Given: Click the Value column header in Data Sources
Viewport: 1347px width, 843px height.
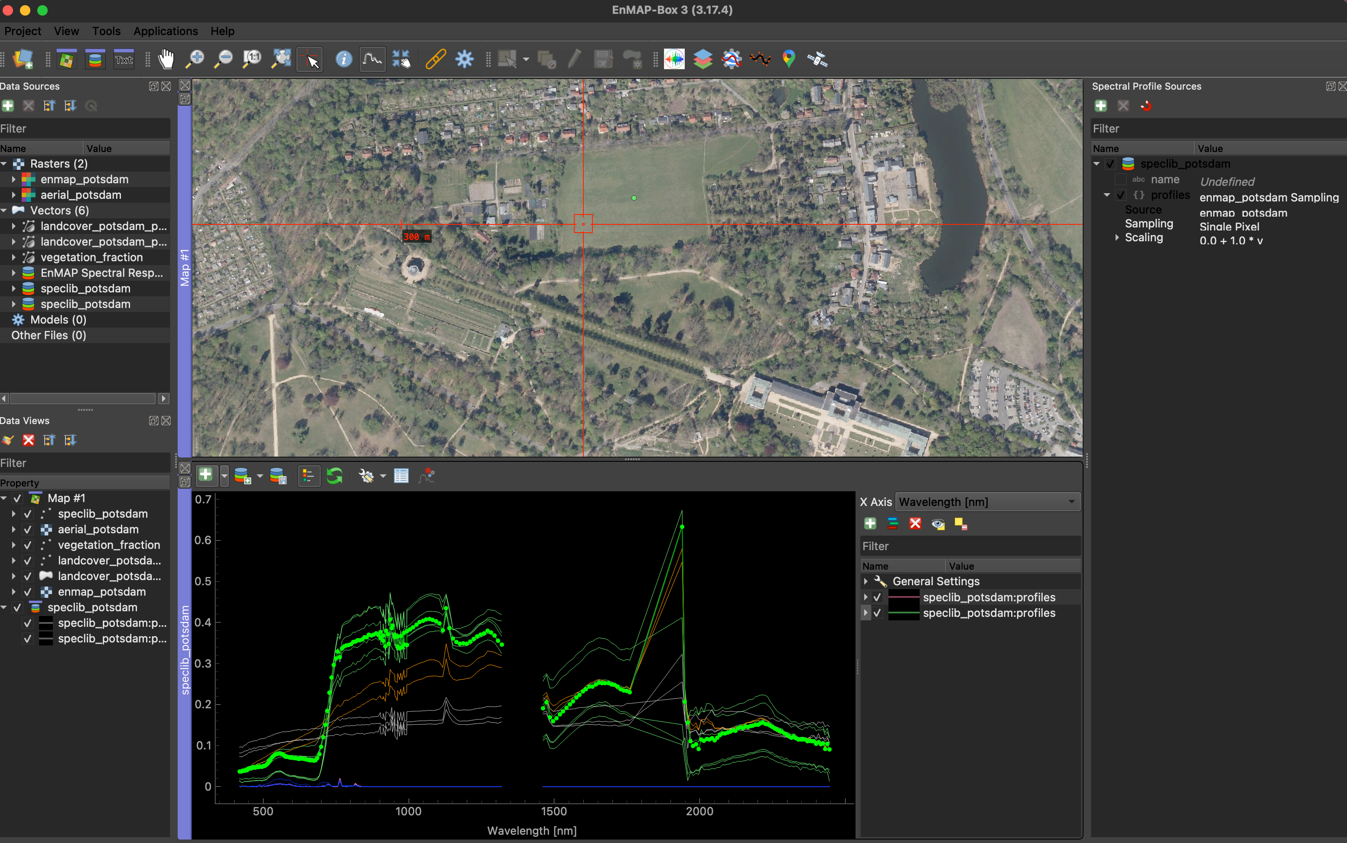Looking at the screenshot, I should point(126,148).
